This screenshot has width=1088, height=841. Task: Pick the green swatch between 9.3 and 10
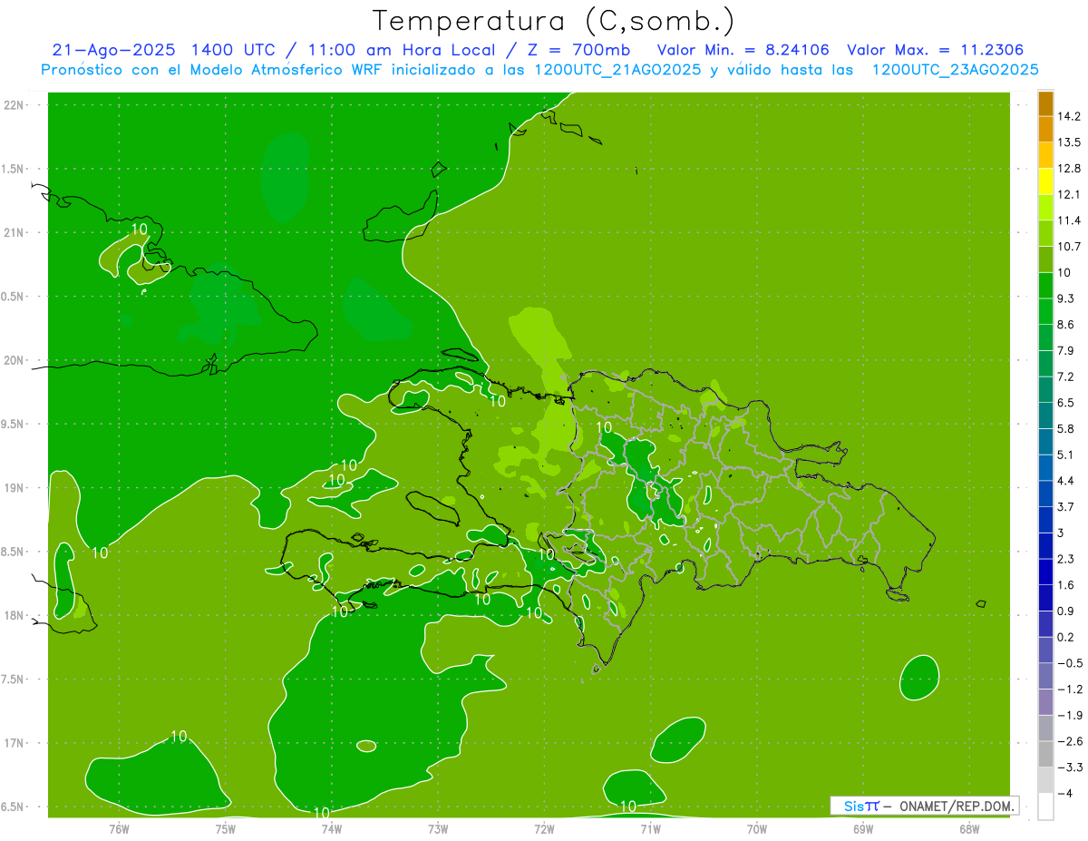[x=1045, y=286]
